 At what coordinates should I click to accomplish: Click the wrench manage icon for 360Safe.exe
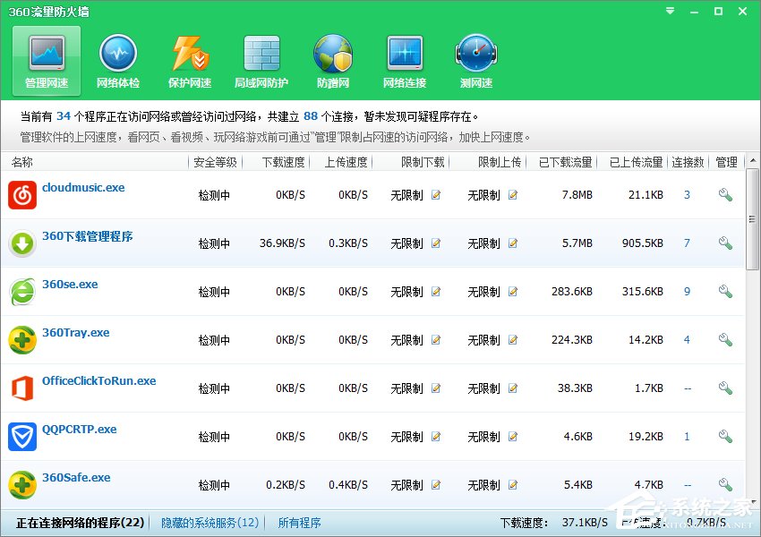(725, 484)
